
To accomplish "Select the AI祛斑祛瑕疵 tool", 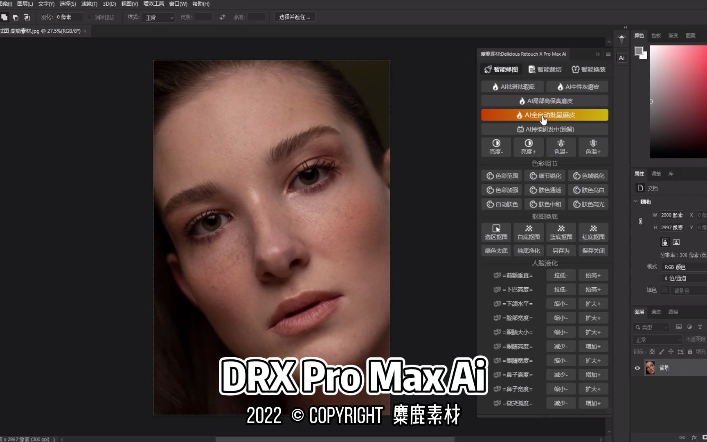I will (x=512, y=86).
